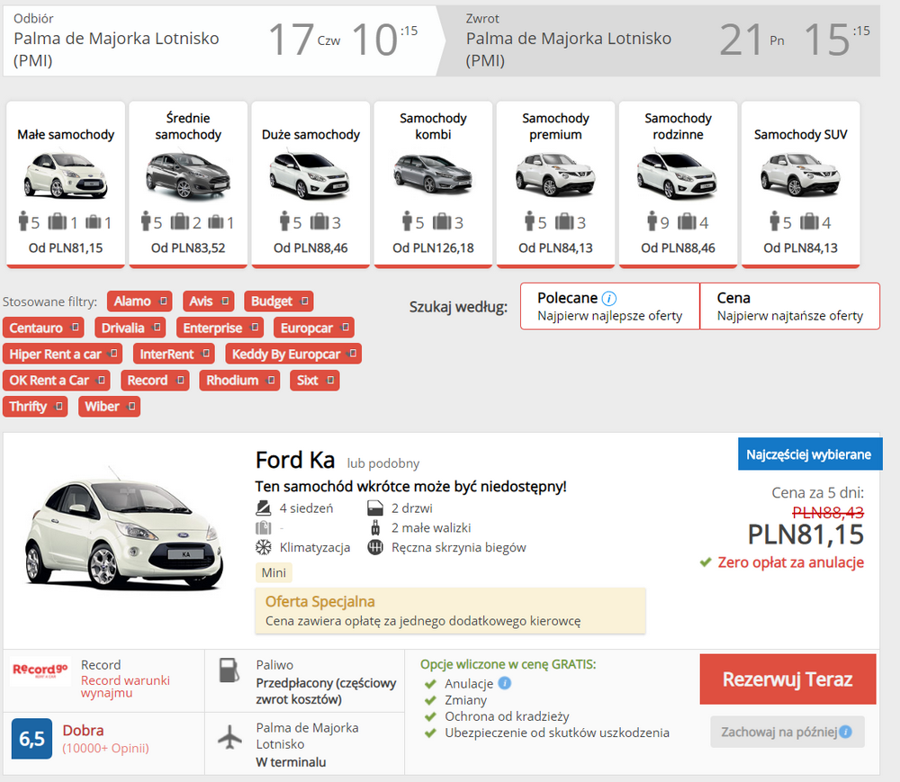Remove the Budget filter via its small icon
Screen dimensions: 900x782
[304, 301]
